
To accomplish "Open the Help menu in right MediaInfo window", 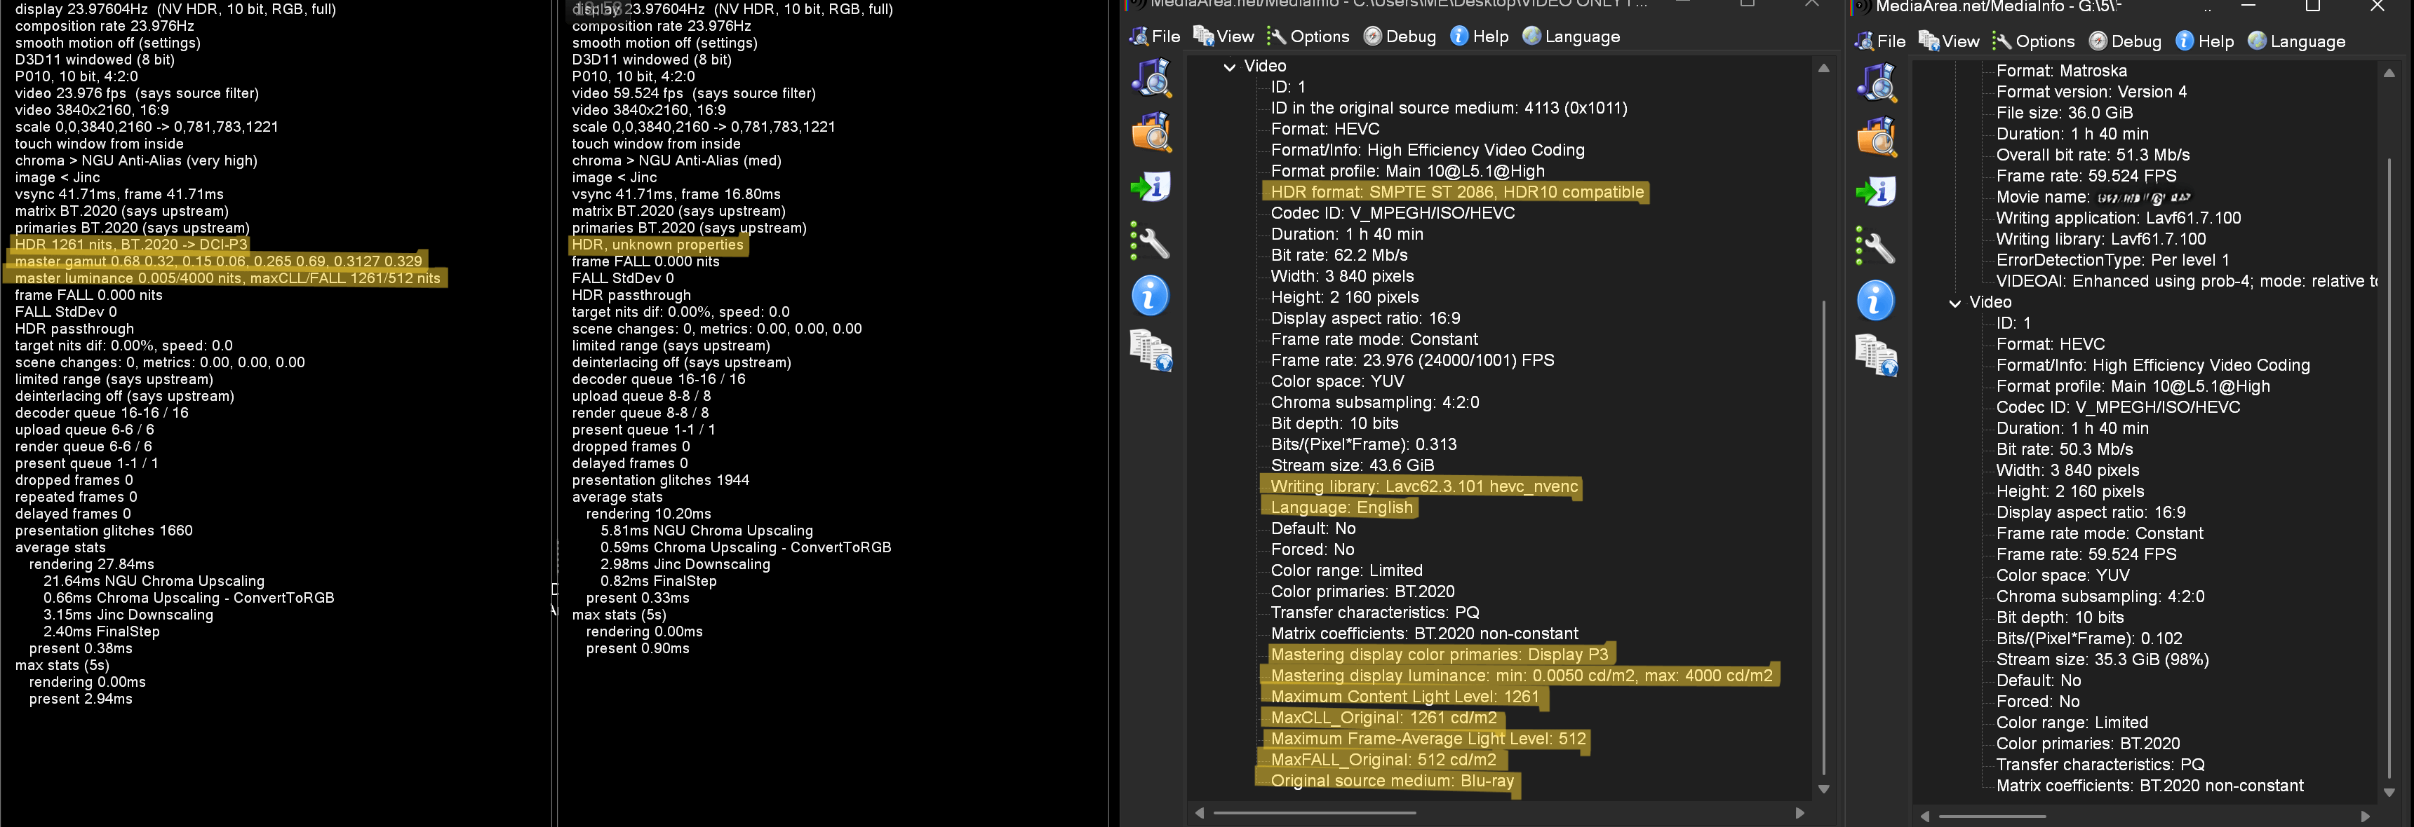I will [2205, 41].
